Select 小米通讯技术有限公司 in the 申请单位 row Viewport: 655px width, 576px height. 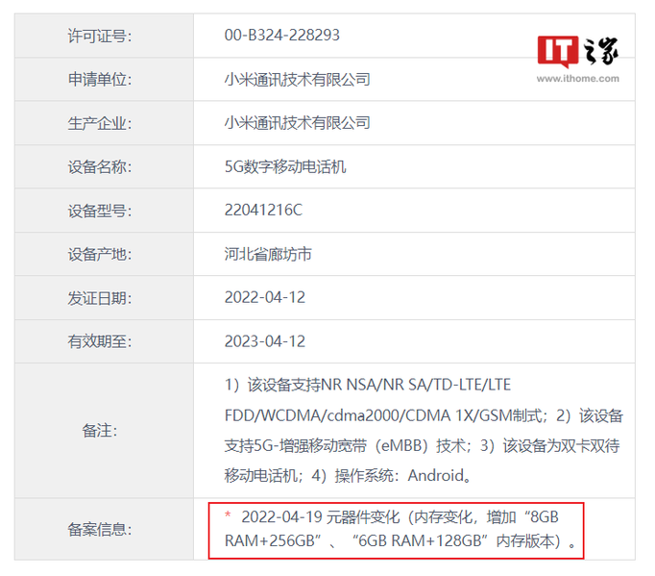coord(297,80)
